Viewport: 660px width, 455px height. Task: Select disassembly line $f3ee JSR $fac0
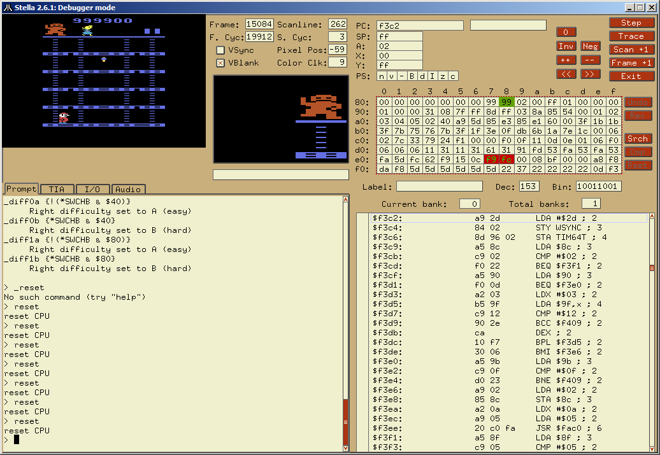coord(509,428)
